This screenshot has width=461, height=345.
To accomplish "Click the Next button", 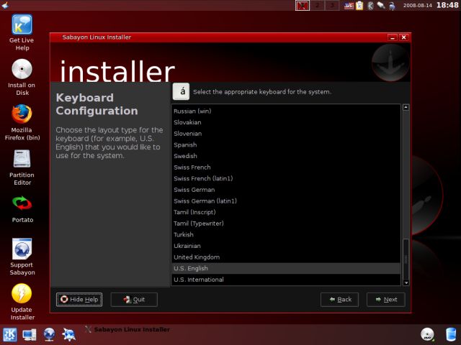I will pos(385,300).
